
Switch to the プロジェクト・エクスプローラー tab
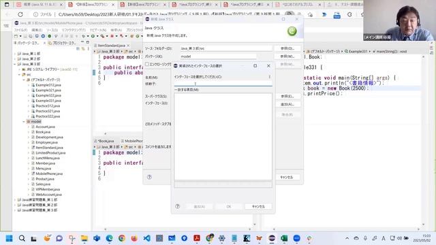tap(62, 43)
